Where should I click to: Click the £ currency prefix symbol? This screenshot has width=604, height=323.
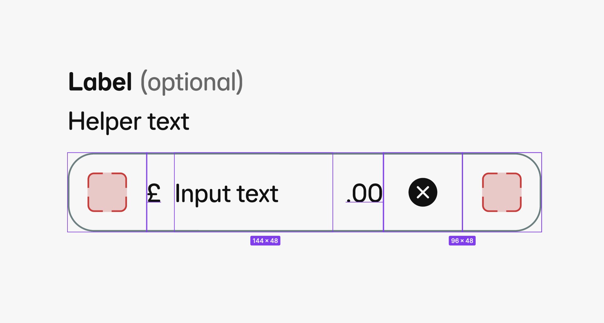point(154,193)
